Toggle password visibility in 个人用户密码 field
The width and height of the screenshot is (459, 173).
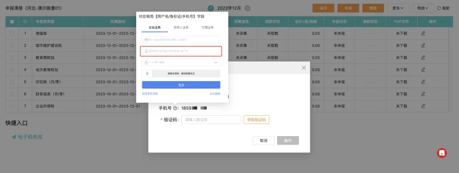tap(216, 62)
